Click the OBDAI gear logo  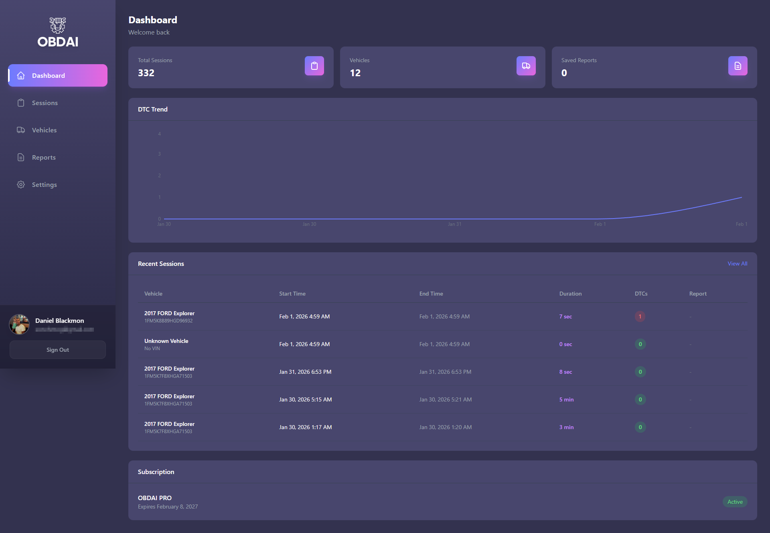[x=57, y=25]
